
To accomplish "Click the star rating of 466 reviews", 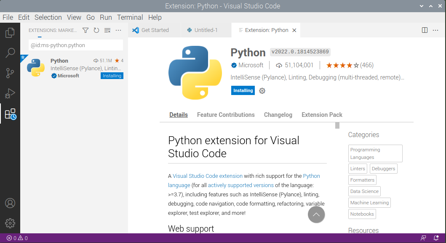I will coord(350,65).
